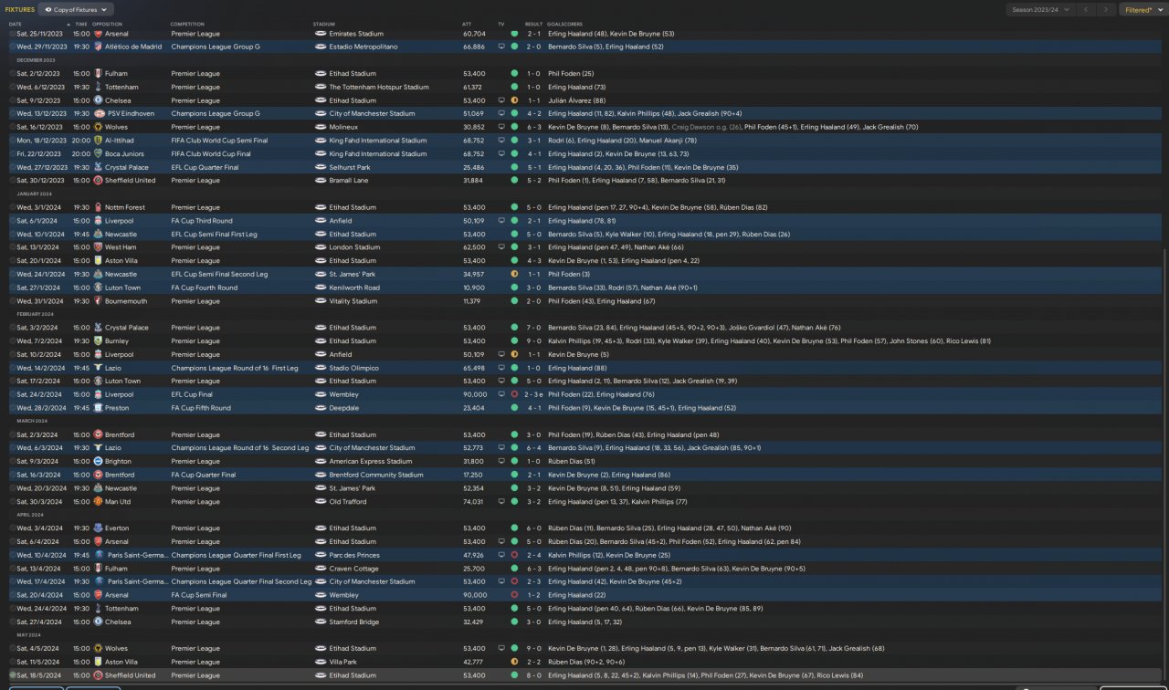This screenshot has height=690, width=1169.
Task: Toggle the selection circle for the Preston 28/2/2024 fixture
Action: point(12,408)
